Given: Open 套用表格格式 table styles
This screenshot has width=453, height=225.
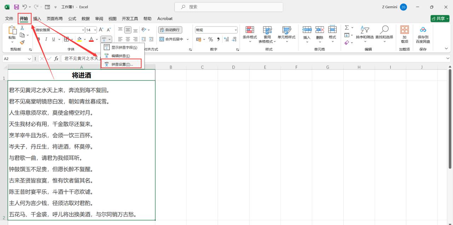Looking at the screenshot, I should click(x=267, y=34).
